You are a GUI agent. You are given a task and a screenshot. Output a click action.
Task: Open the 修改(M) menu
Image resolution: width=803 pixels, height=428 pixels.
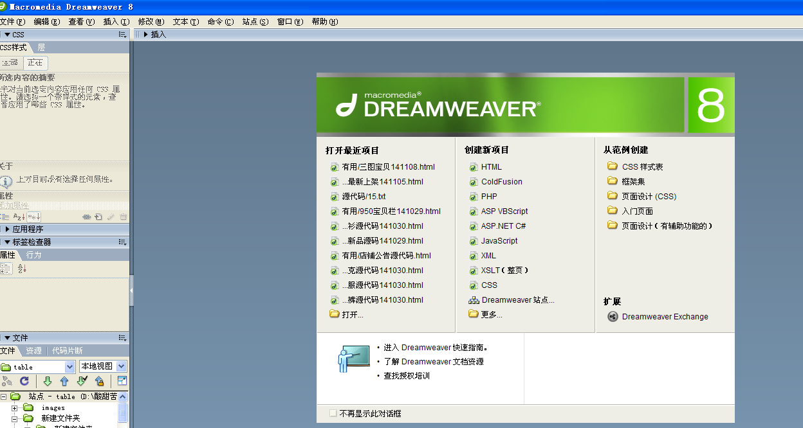coord(151,22)
